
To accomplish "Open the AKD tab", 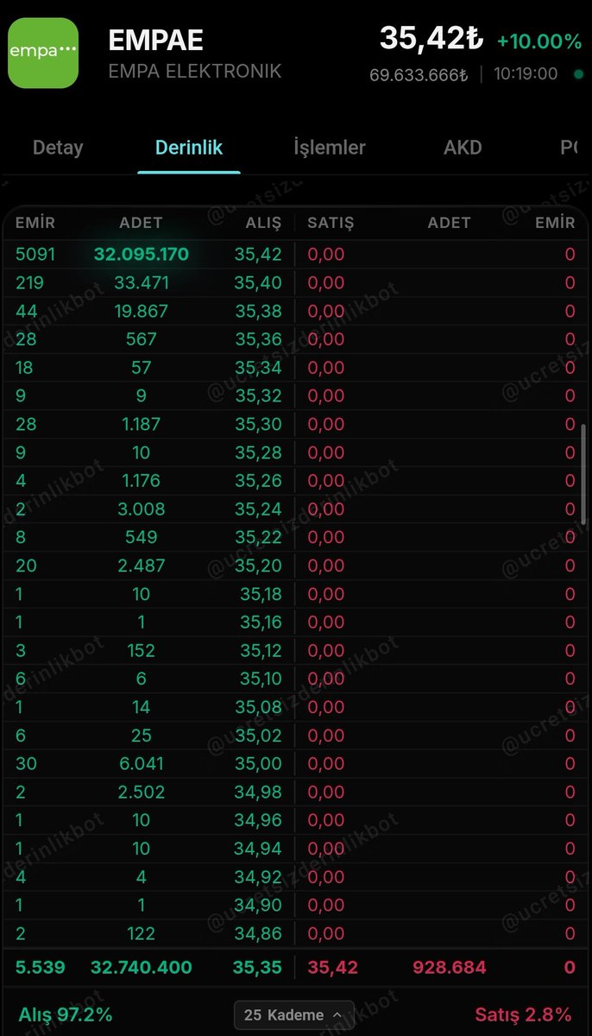I will click(463, 148).
